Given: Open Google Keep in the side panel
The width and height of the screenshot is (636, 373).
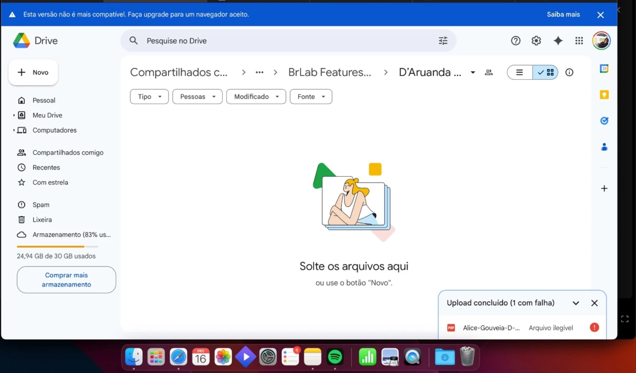Looking at the screenshot, I should pyautogui.click(x=604, y=94).
